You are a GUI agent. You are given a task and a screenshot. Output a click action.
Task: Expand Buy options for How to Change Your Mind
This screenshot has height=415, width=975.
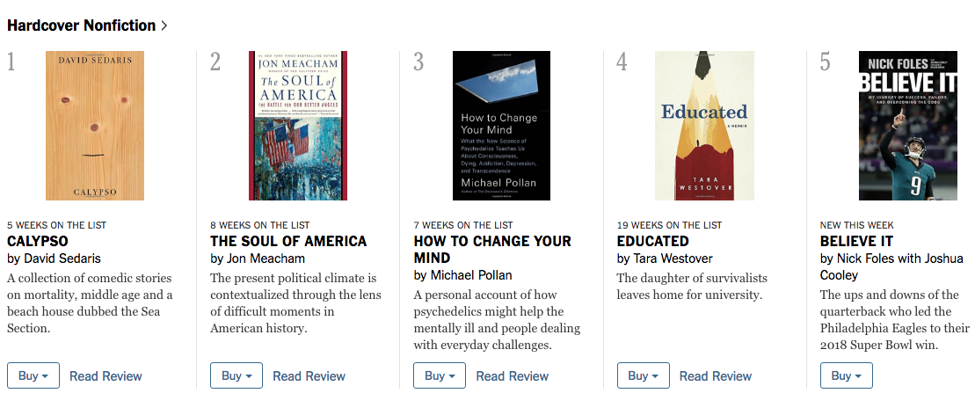[x=440, y=375]
